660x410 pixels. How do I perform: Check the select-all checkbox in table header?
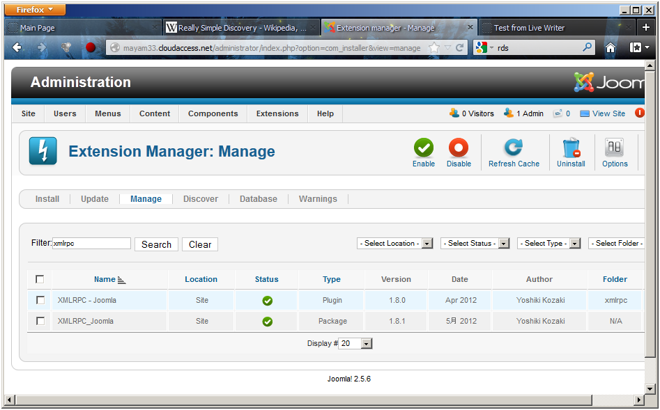[x=40, y=279]
